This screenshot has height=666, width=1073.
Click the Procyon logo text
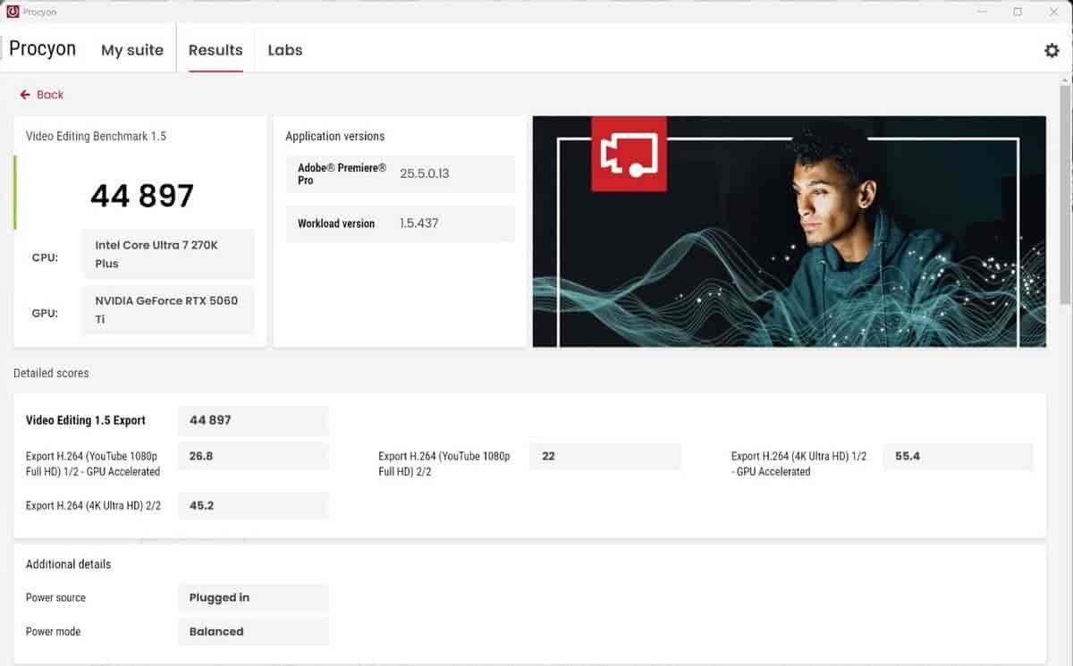click(x=43, y=48)
